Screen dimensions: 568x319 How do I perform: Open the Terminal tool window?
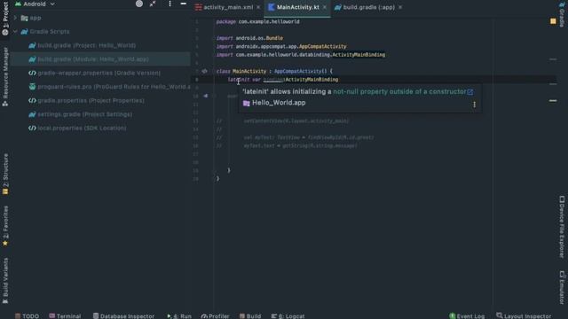[x=65, y=315]
